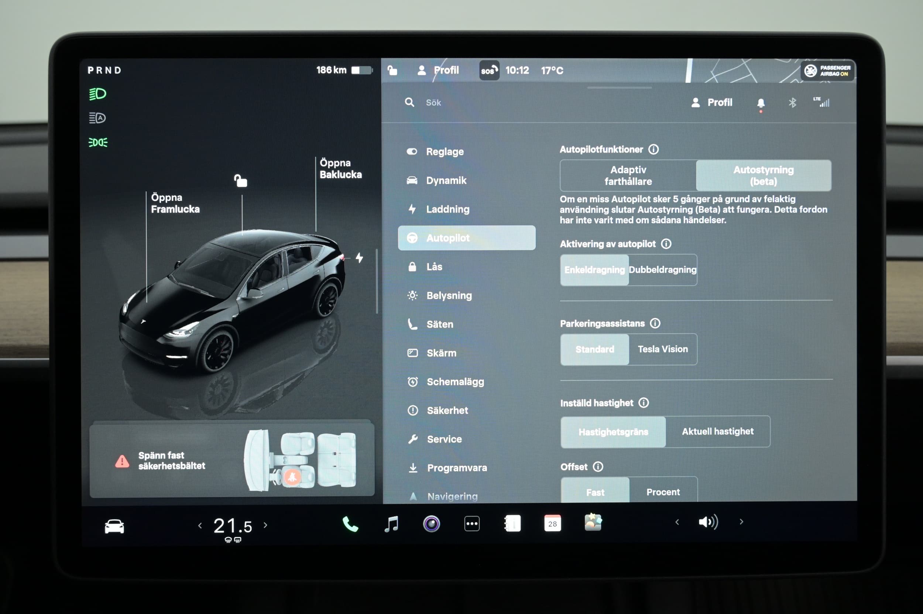Choose Tesla Vision parking assist

pyautogui.click(x=663, y=349)
